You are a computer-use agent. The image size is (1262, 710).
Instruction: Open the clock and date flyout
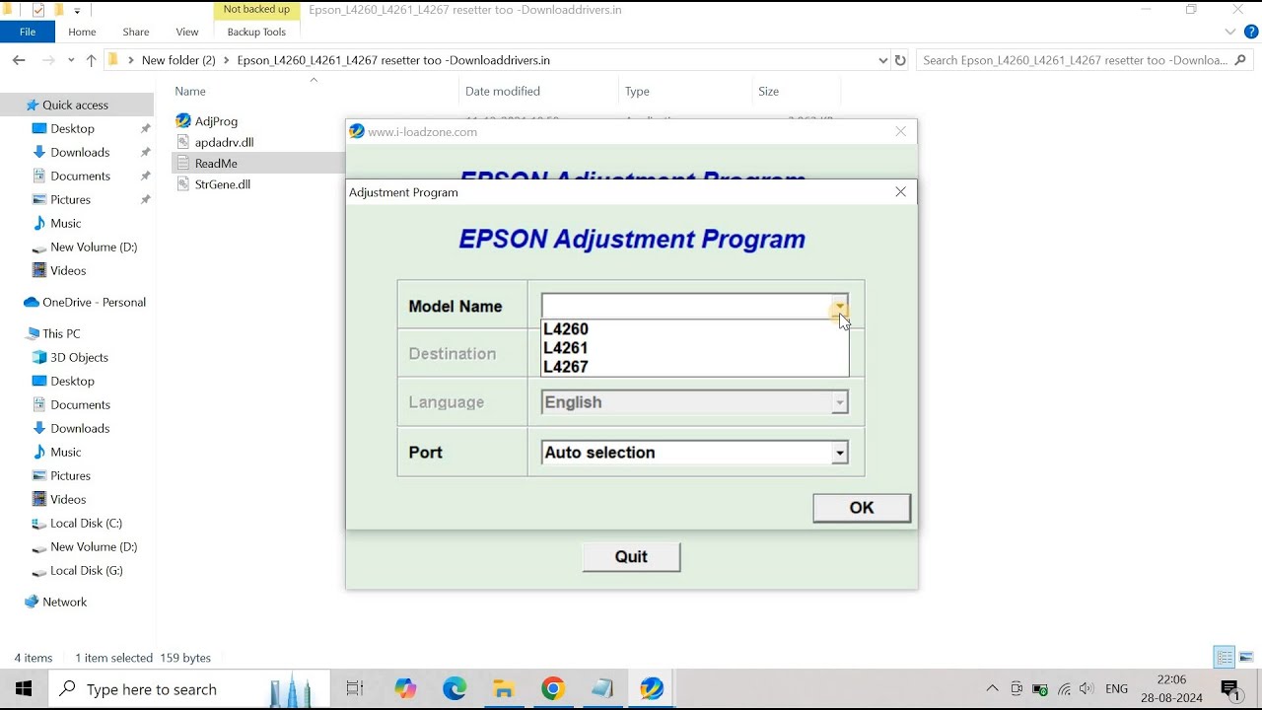(x=1171, y=688)
